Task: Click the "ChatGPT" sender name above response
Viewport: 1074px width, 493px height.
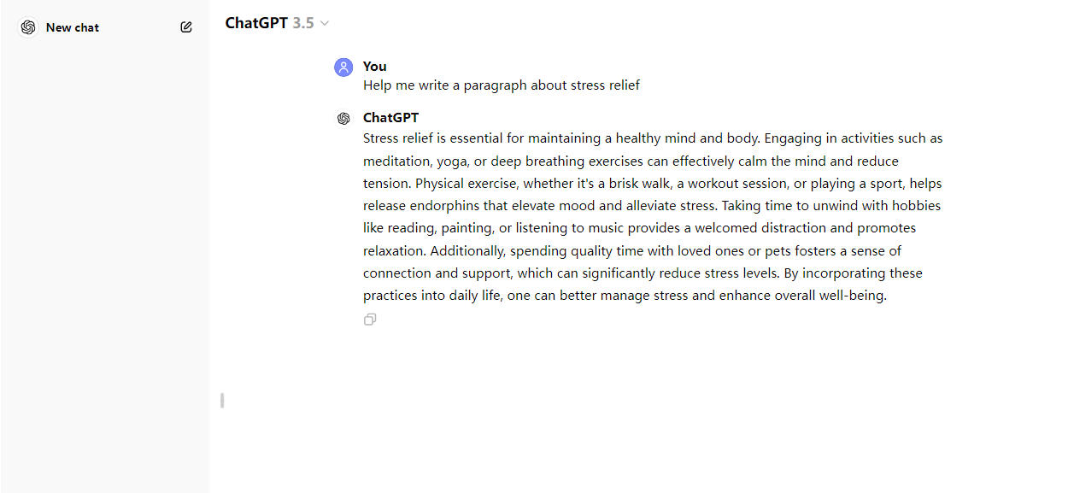Action: (390, 118)
